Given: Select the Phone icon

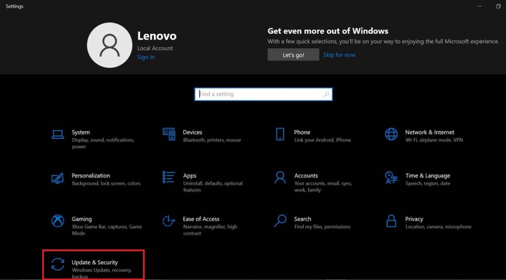Looking at the screenshot, I should [x=280, y=134].
